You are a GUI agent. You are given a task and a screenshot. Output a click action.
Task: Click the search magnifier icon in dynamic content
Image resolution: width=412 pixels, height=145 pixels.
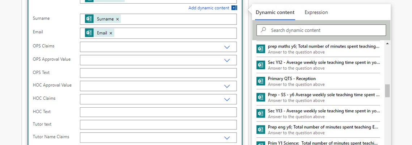[x=263, y=30]
